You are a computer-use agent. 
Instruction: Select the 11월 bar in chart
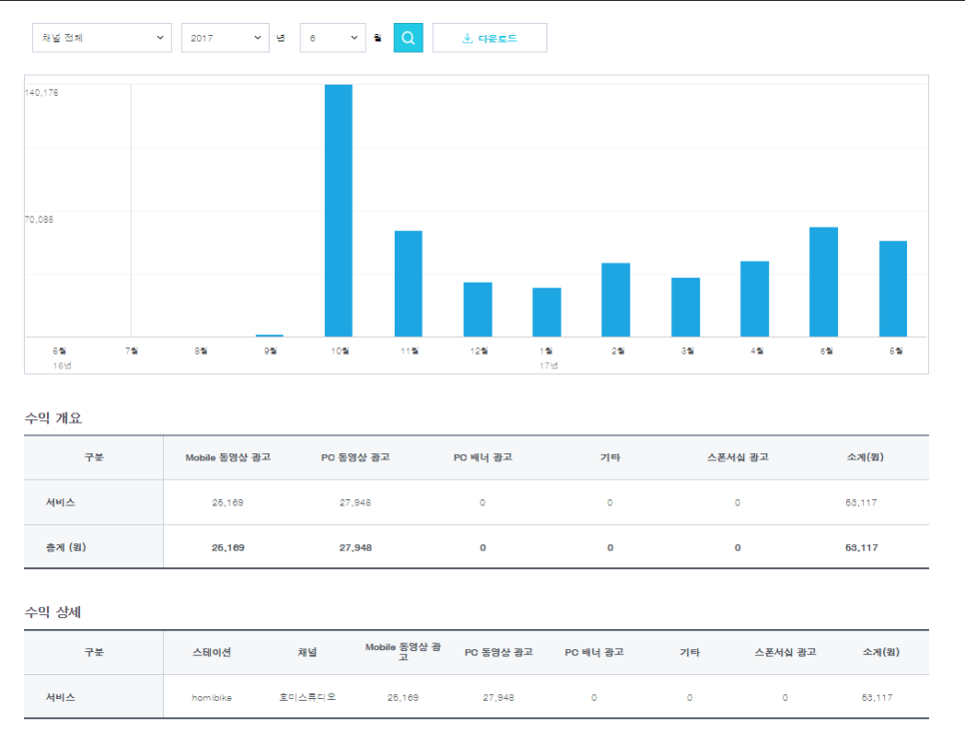tap(409, 284)
